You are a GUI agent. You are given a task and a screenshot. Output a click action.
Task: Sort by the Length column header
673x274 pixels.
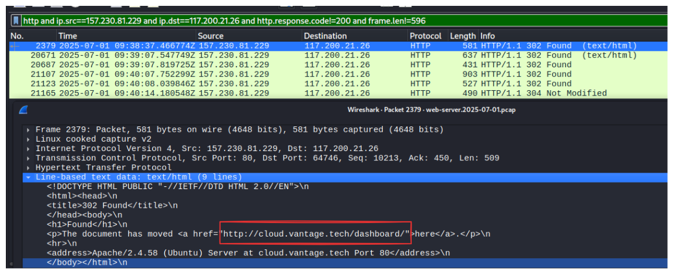[463, 36]
